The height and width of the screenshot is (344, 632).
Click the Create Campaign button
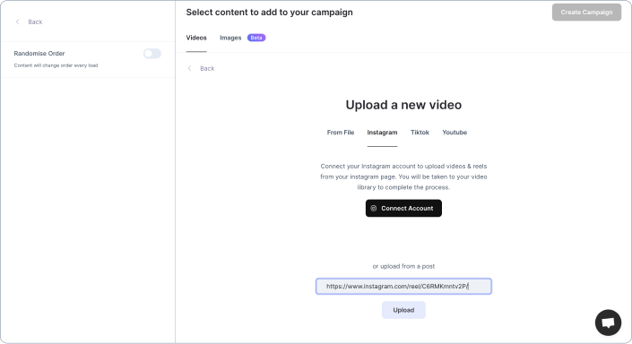[x=586, y=12]
